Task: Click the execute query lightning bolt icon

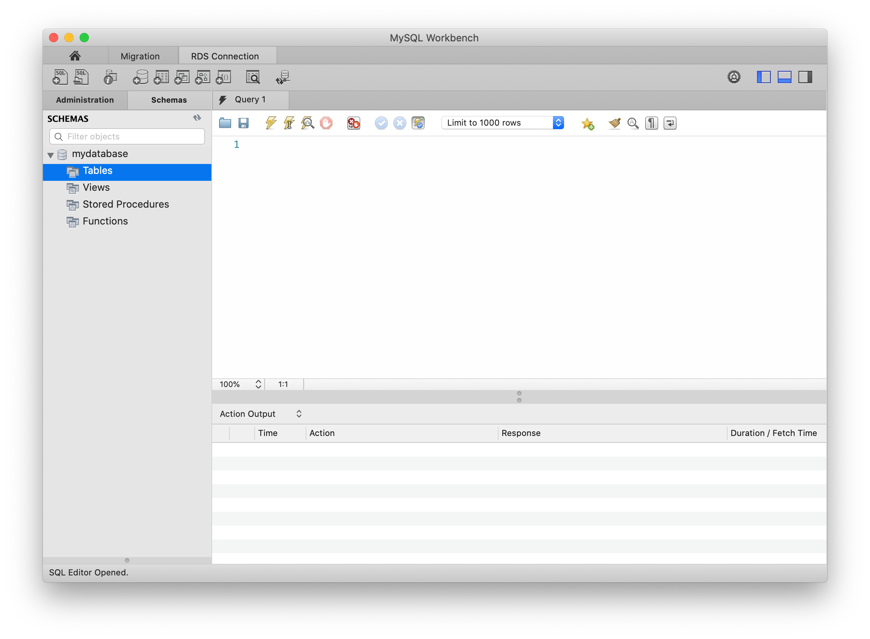Action: click(x=271, y=123)
